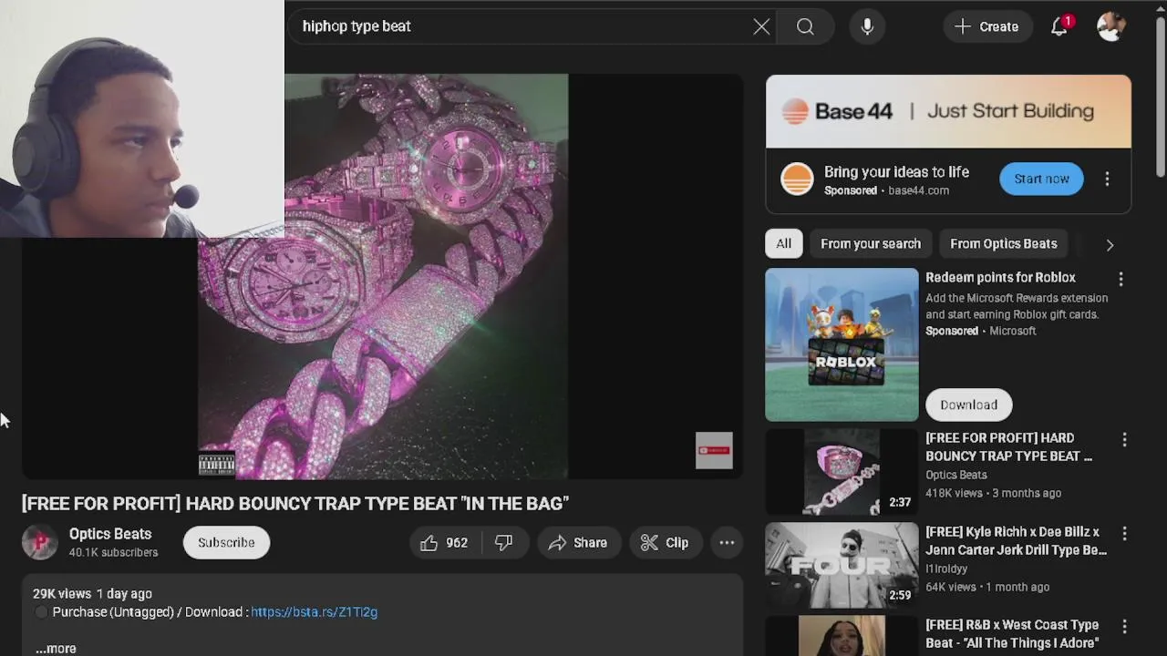Screen dimensions: 1167x656
Task: Show more filter chips with right arrow
Action: pos(1110,245)
